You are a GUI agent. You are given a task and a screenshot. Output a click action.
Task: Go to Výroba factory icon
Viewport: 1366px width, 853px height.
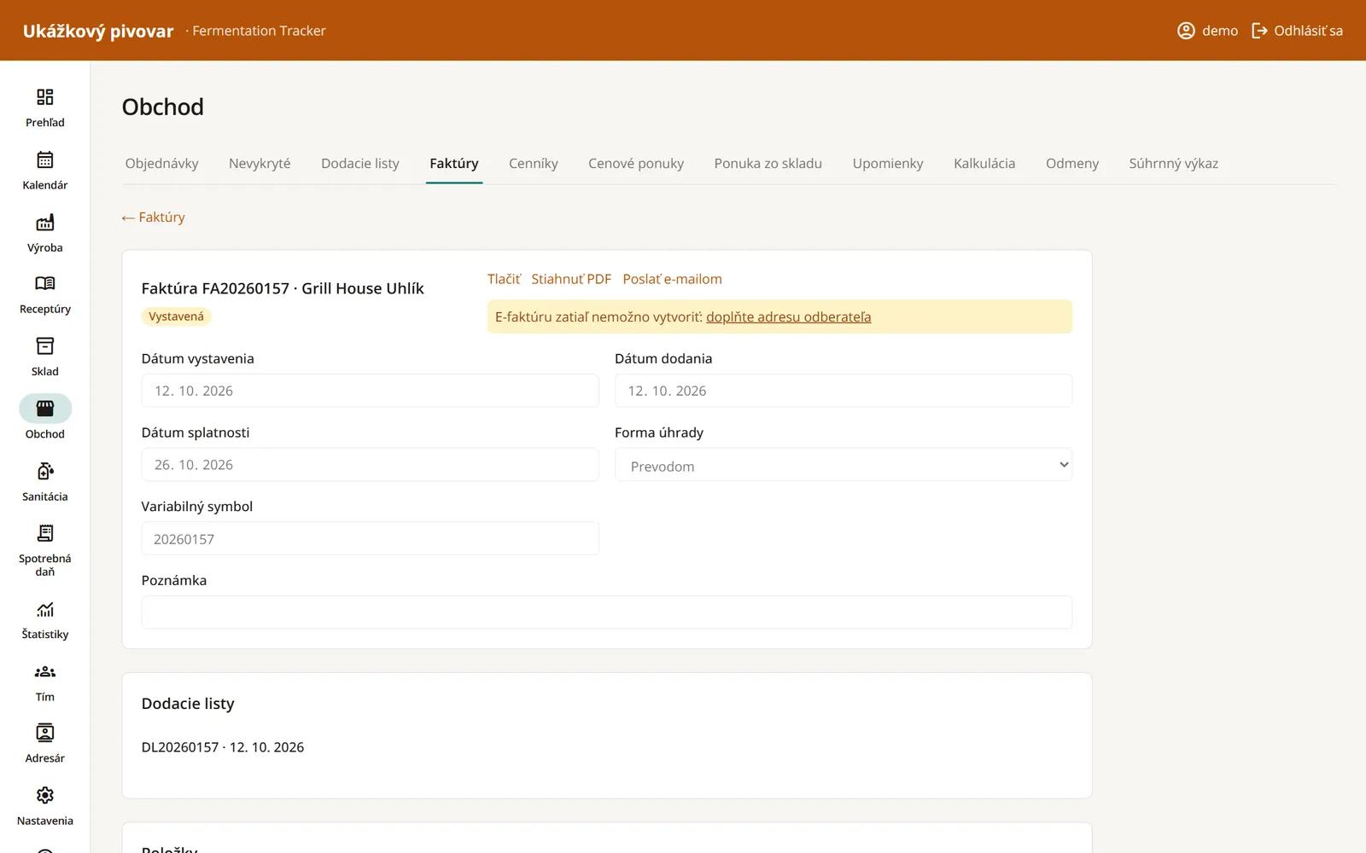point(45,223)
